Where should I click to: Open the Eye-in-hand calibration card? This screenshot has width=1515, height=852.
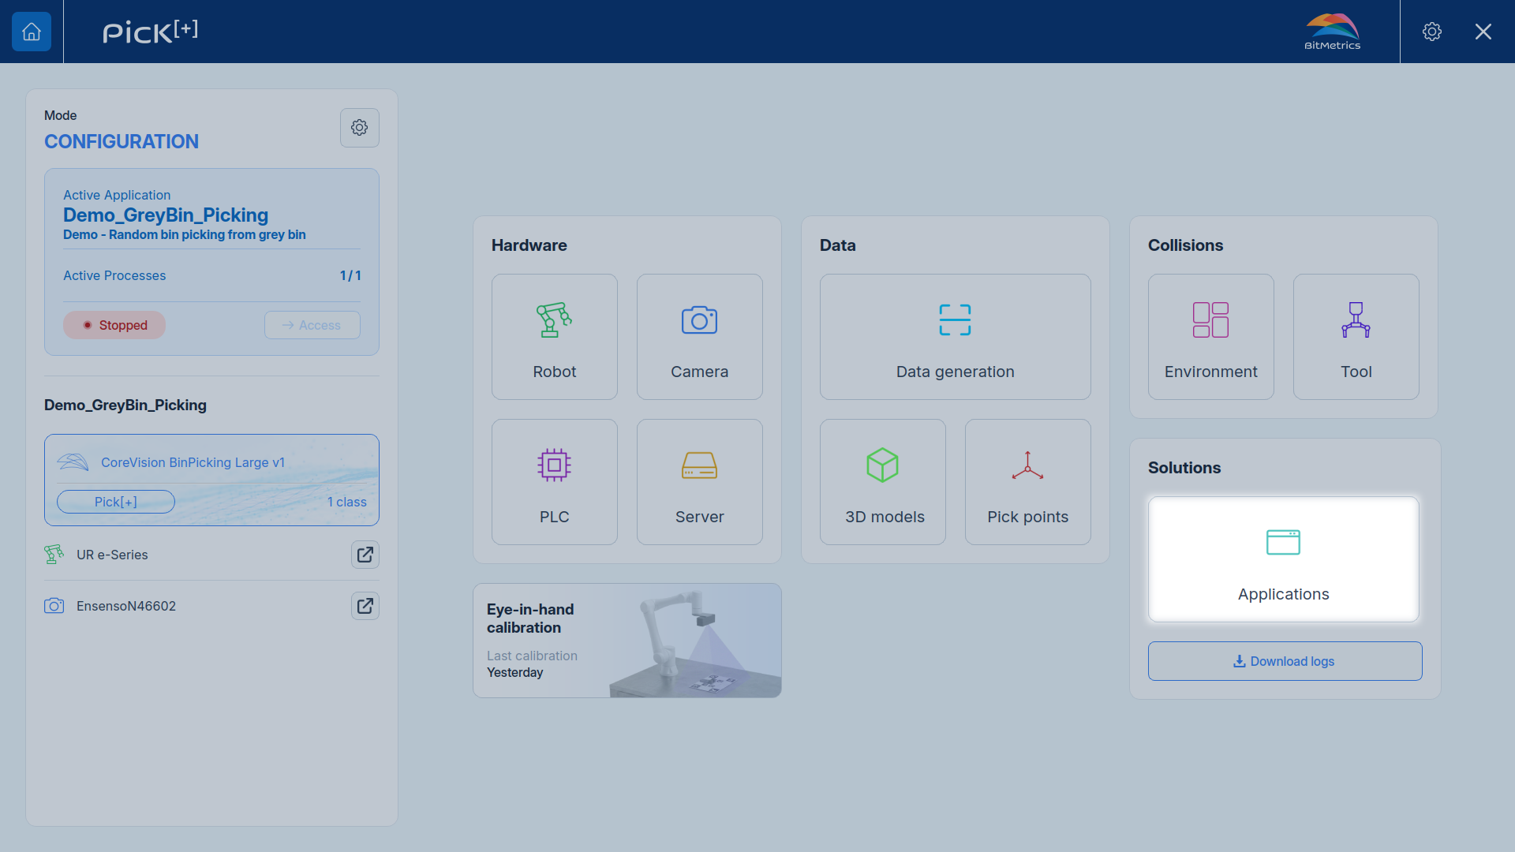point(627,641)
